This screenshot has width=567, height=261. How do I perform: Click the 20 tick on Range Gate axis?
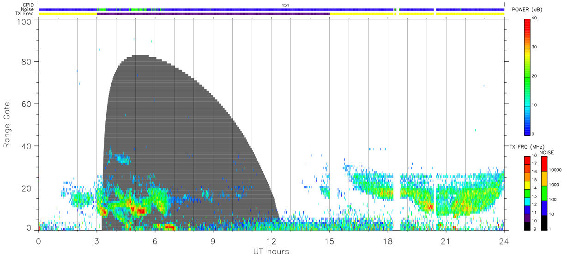pos(27,188)
